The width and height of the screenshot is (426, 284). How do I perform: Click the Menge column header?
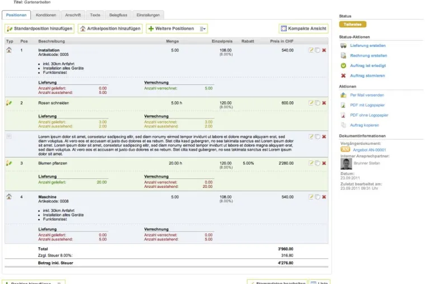[x=172, y=41]
